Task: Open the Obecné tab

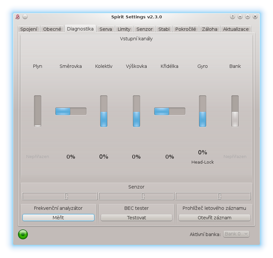Action: pyautogui.click(x=52, y=29)
